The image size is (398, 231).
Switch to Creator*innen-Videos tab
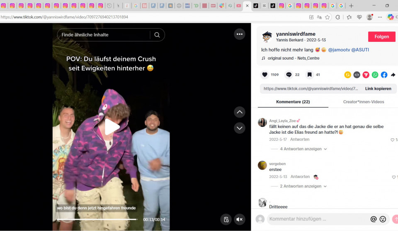pos(363,102)
